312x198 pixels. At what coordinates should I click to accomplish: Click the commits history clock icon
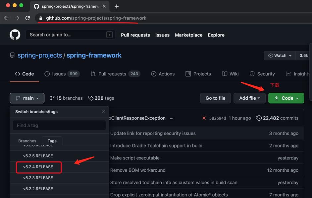(259, 118)
